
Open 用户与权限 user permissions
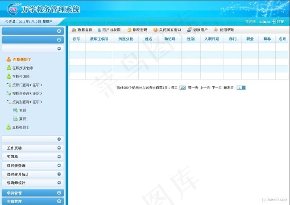point(109,30)
